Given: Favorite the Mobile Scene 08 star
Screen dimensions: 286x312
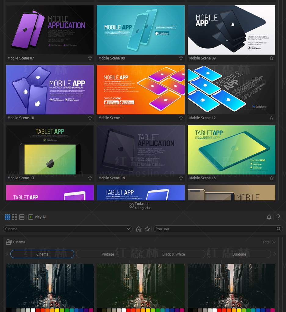Looking at the screenshot, I should (181, 58).
